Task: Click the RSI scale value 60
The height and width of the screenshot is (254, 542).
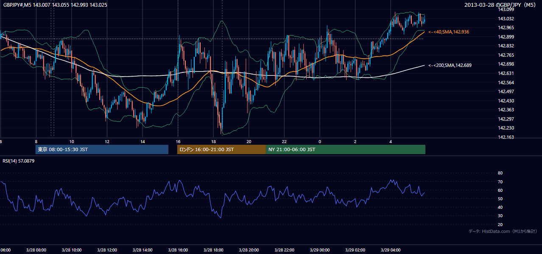Action: [x=500, y=190]
